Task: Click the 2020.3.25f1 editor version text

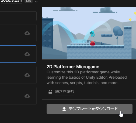Action: click(12, 1)
